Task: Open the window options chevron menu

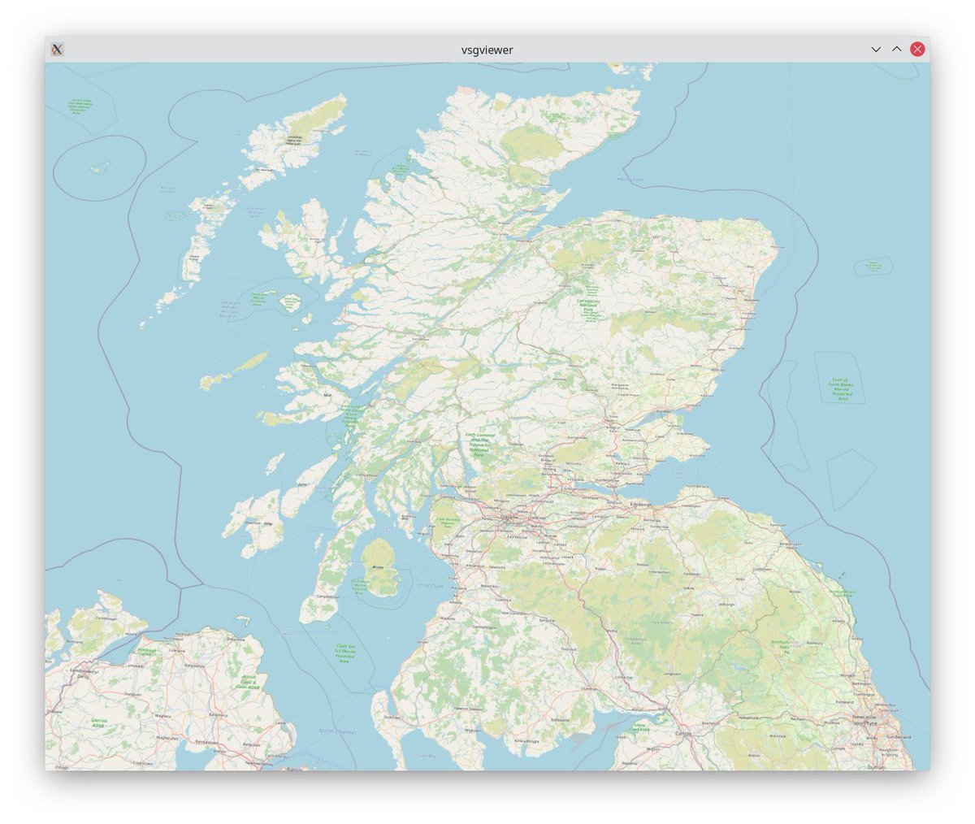Action: pos(875,50)
